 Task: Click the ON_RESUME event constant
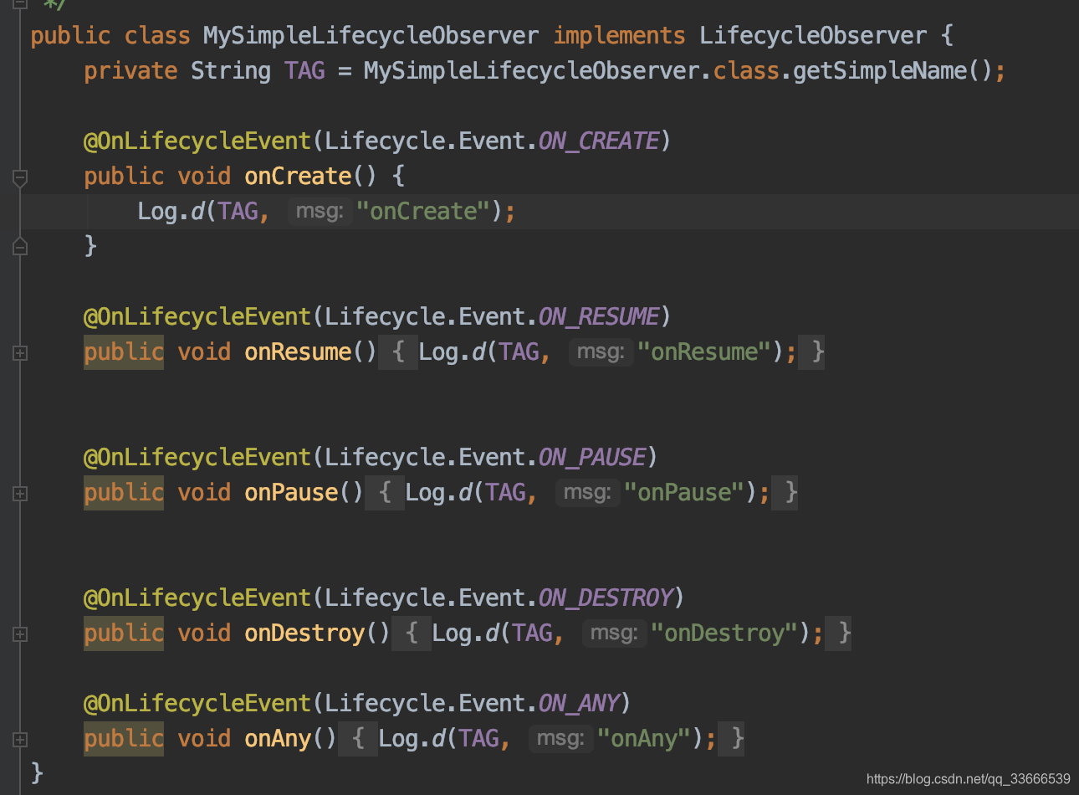[x=599, y=317]
